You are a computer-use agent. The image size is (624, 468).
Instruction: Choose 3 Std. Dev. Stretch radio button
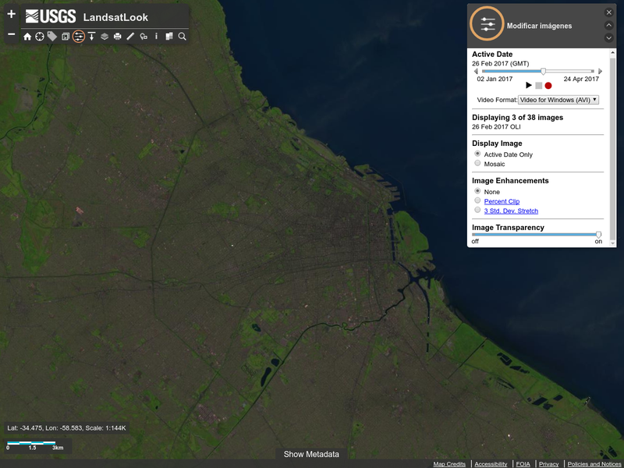point(477,211)
